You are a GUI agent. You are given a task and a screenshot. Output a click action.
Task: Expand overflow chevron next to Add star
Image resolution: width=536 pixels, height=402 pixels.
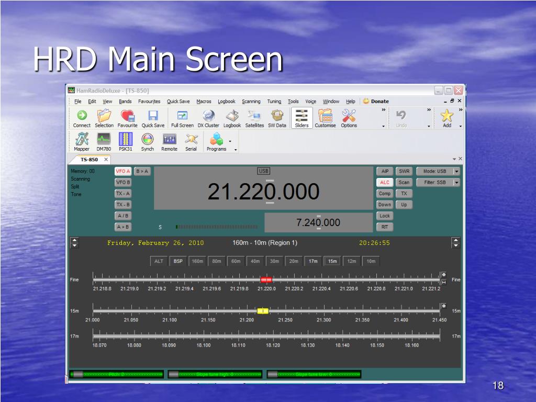point(461,110)
